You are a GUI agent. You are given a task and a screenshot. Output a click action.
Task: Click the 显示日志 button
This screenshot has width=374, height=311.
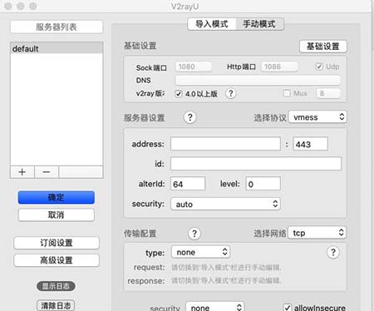coord(56,286)
